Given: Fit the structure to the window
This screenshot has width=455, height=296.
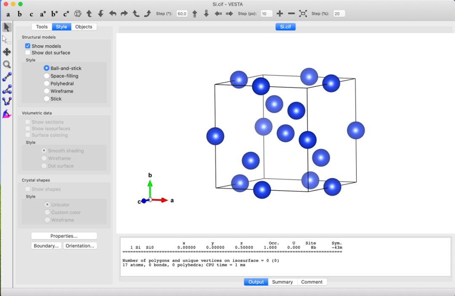Looking at the screenshot, I should click(x=303, y=13).
